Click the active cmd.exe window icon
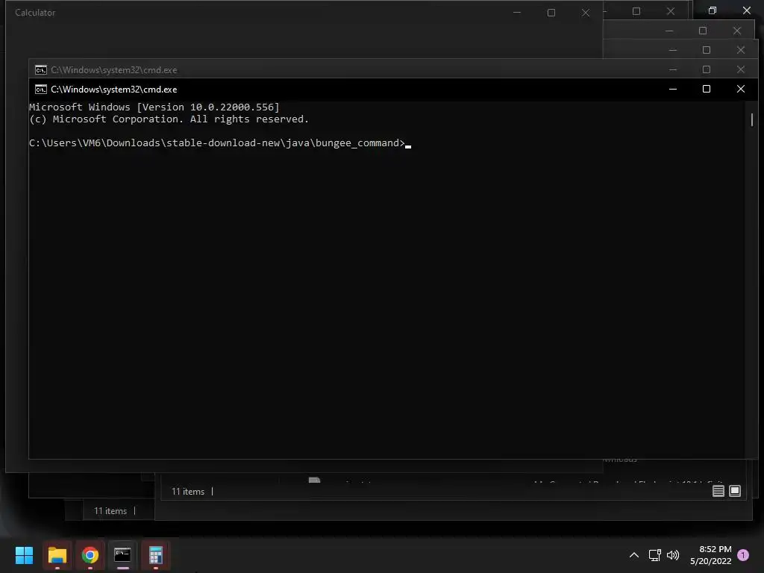Image resolution: width=764 pixels, height=573 pixels. (41, 90)
